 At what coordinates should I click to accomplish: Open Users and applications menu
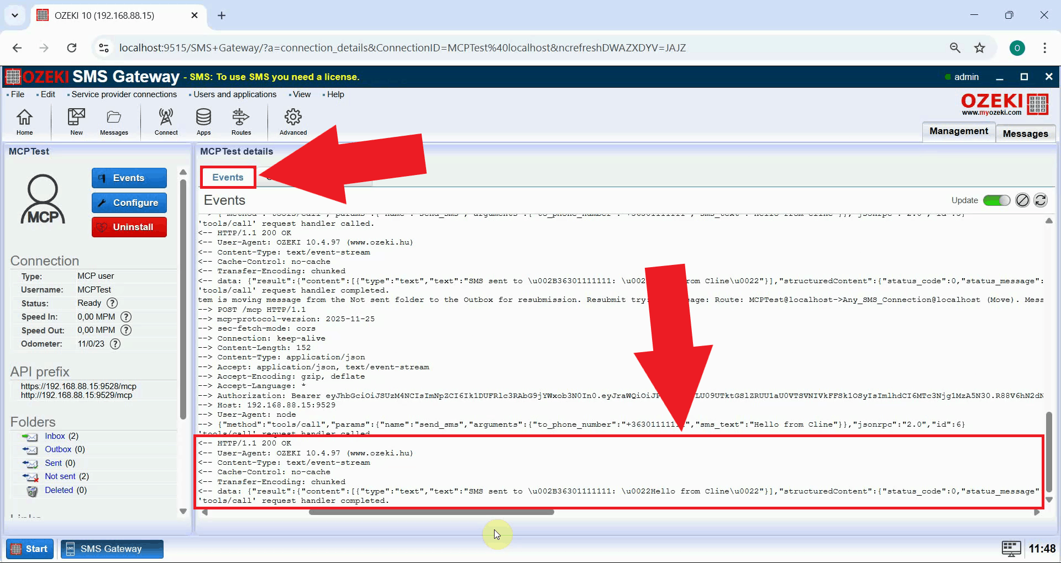(234, 94)
